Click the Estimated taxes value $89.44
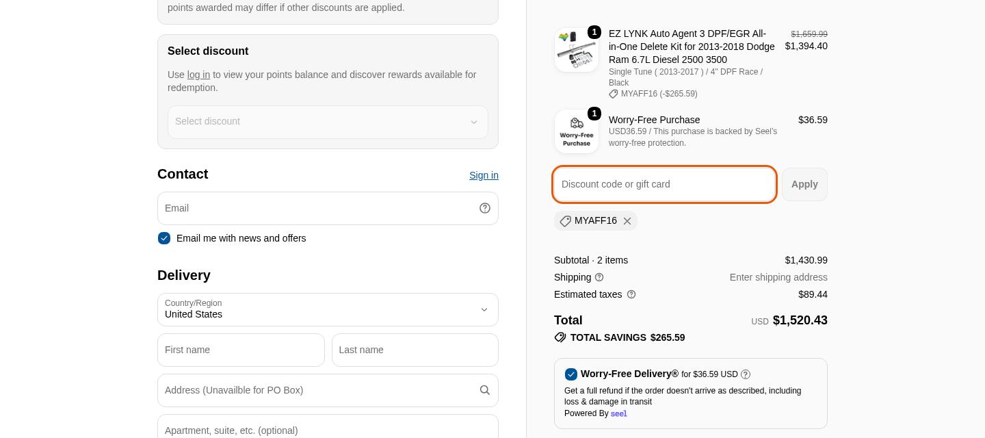This screenshot has height=438, width=985. point(813,294)
